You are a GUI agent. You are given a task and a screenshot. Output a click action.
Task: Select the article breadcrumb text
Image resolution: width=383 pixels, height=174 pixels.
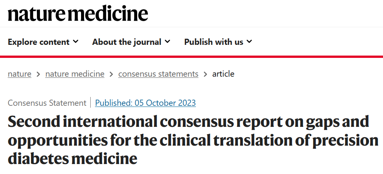click(x=223, y=74)
